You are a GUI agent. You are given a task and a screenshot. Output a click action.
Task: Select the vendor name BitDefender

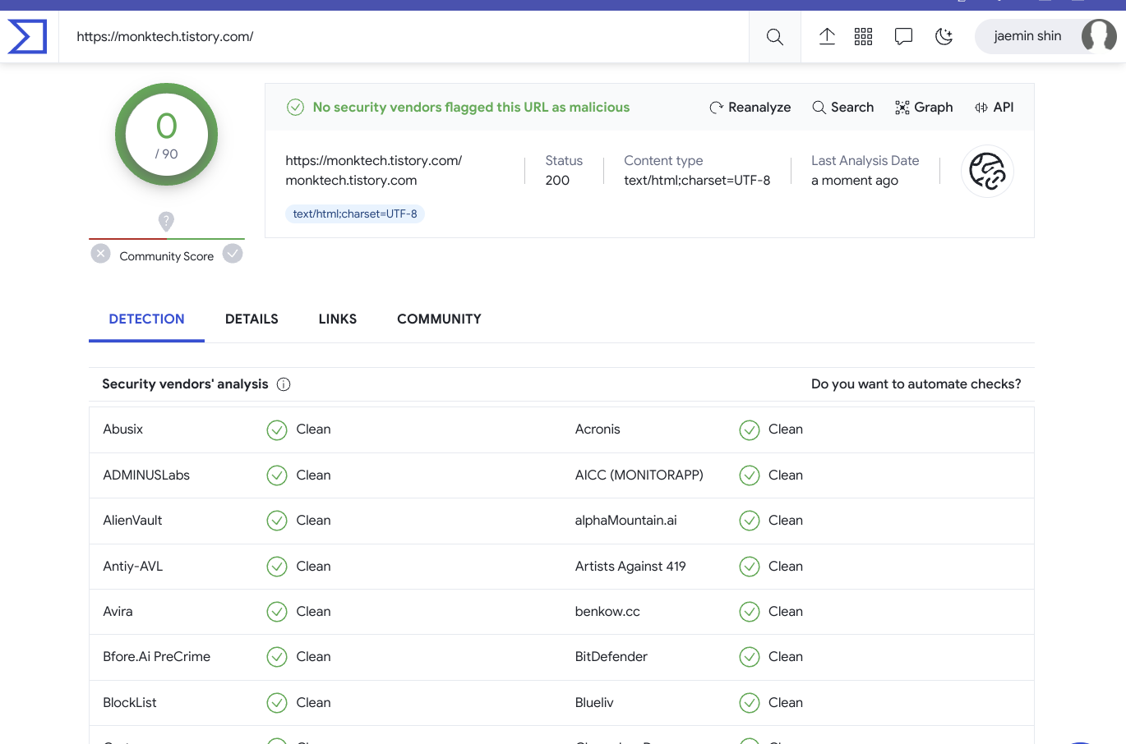click(x=611, y=657)
